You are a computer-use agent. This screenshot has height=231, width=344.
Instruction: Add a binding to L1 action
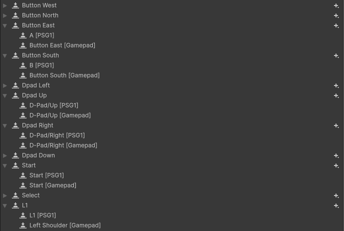[337, 205]
